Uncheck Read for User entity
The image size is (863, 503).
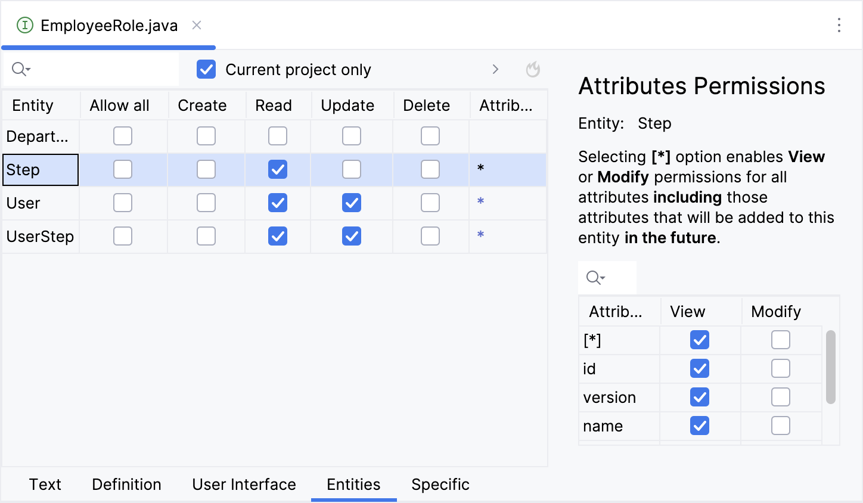pyautogui.click(x=278, y=203)
